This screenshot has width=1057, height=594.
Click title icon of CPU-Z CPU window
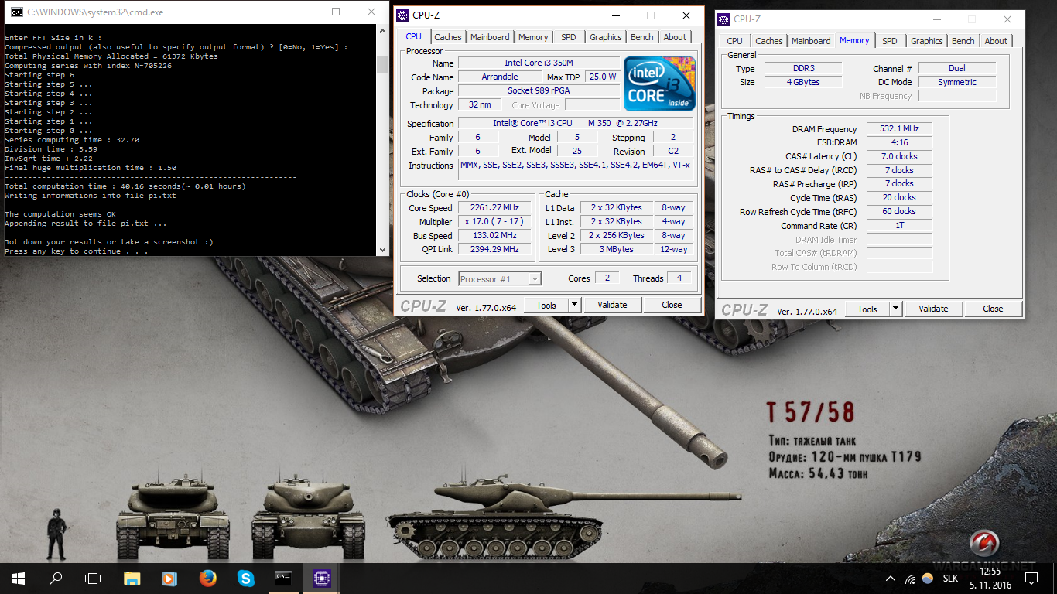click(x=402, y=15)
